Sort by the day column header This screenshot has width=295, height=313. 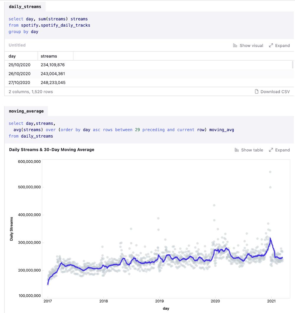(12, 56)
